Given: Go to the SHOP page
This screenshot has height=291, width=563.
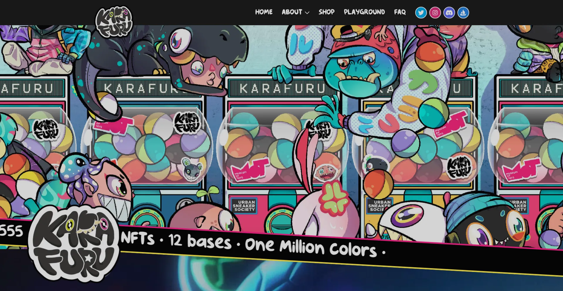Looking at the screenshot, I should coord(326,12).
